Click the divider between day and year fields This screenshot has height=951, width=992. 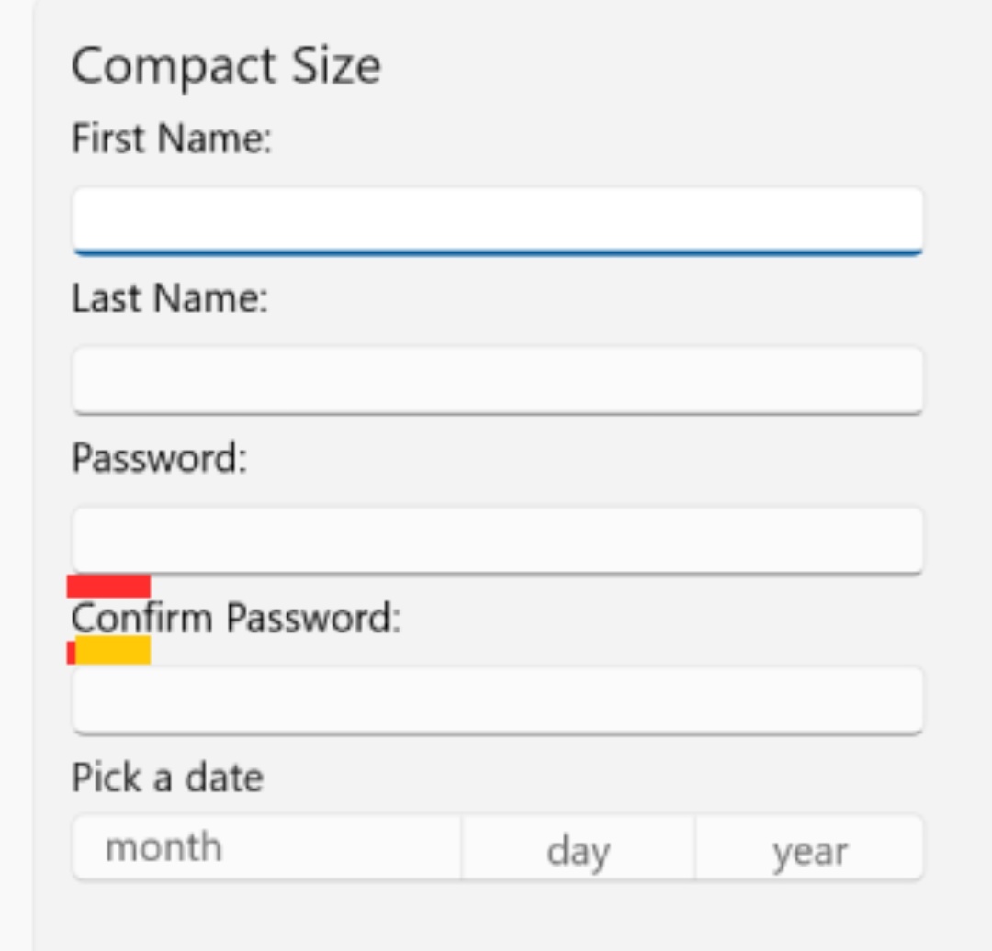coord(695,849)
